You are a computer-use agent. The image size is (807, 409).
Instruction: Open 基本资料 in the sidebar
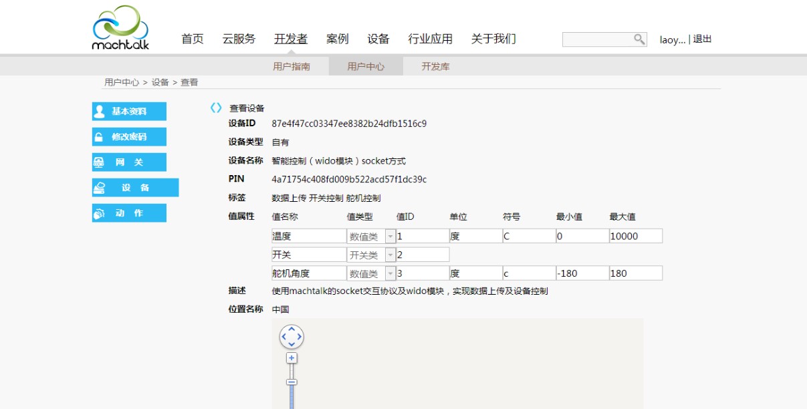point(129,112)
